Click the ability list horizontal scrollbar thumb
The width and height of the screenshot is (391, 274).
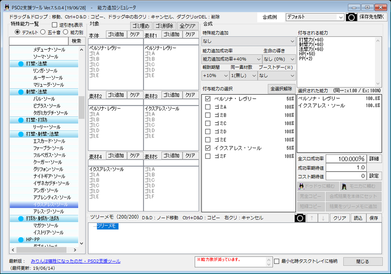[42, 250]
